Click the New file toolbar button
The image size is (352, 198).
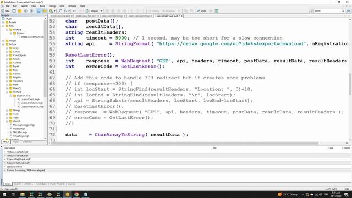pyautogui.click(x=5, y=11)
